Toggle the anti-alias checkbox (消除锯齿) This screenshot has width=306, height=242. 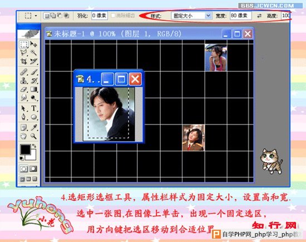point(113,16)
